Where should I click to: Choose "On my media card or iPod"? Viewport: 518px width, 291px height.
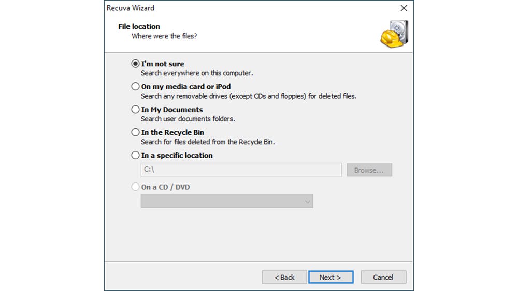point(136,86)
